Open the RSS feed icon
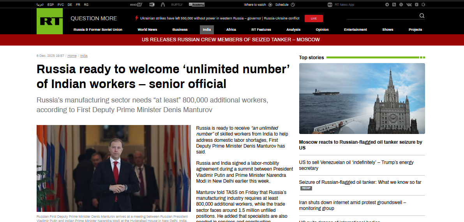 (x=394, y=4)
